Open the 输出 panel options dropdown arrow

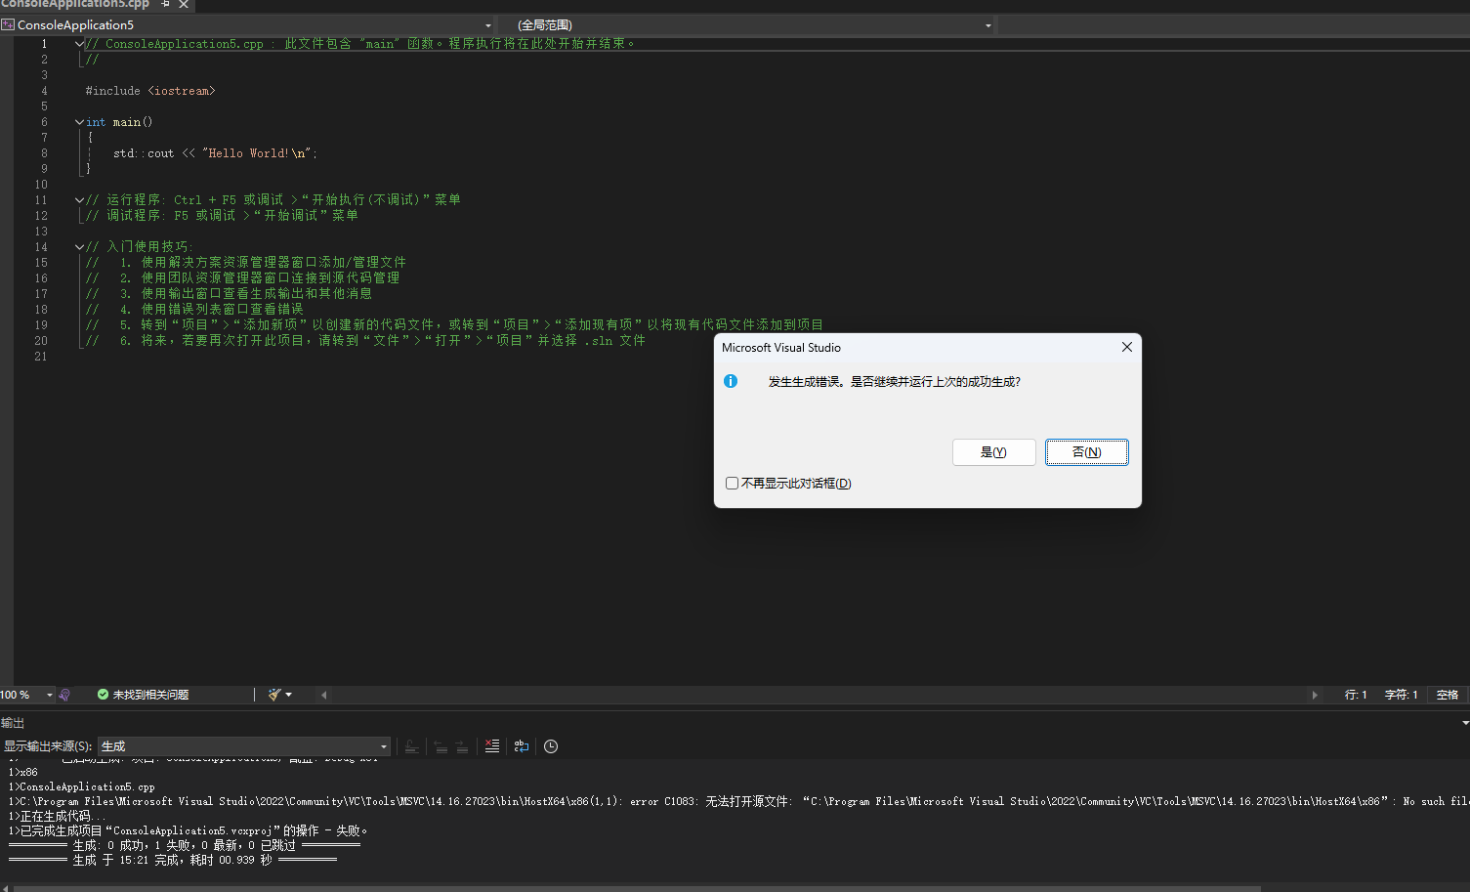pyautogui.click(x=1465, y=723)
